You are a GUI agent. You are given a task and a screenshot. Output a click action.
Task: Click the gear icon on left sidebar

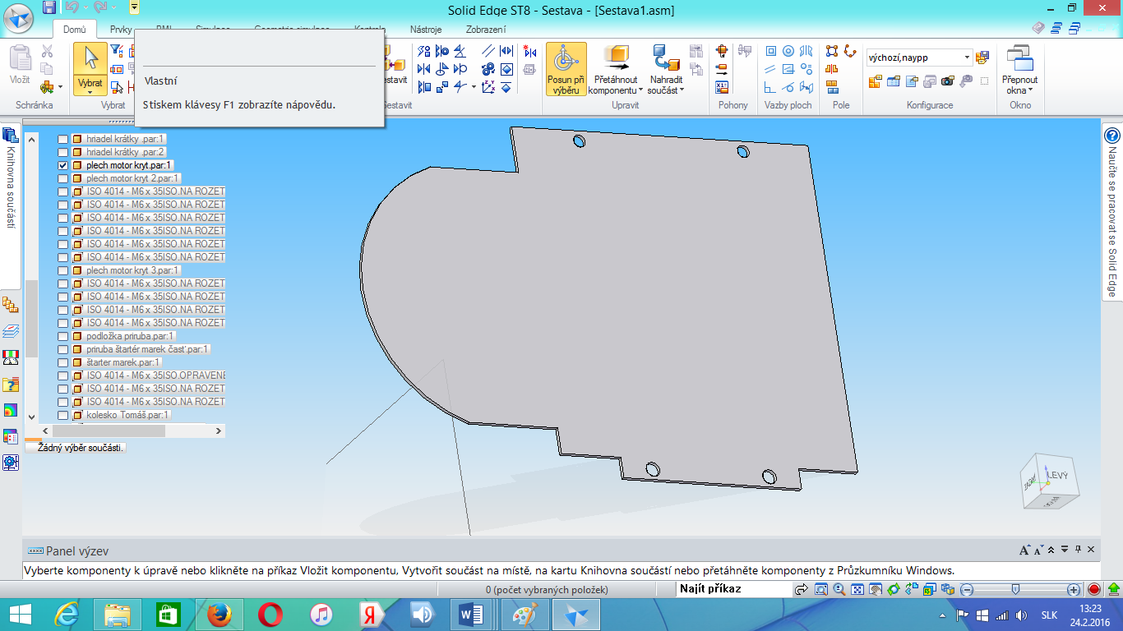11,463
